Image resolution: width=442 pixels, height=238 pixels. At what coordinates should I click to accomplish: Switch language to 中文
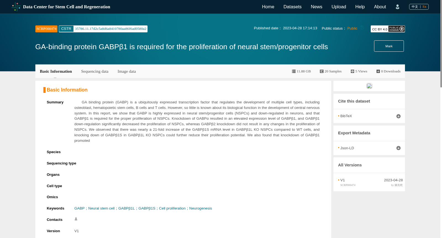[x=415, y=7]
